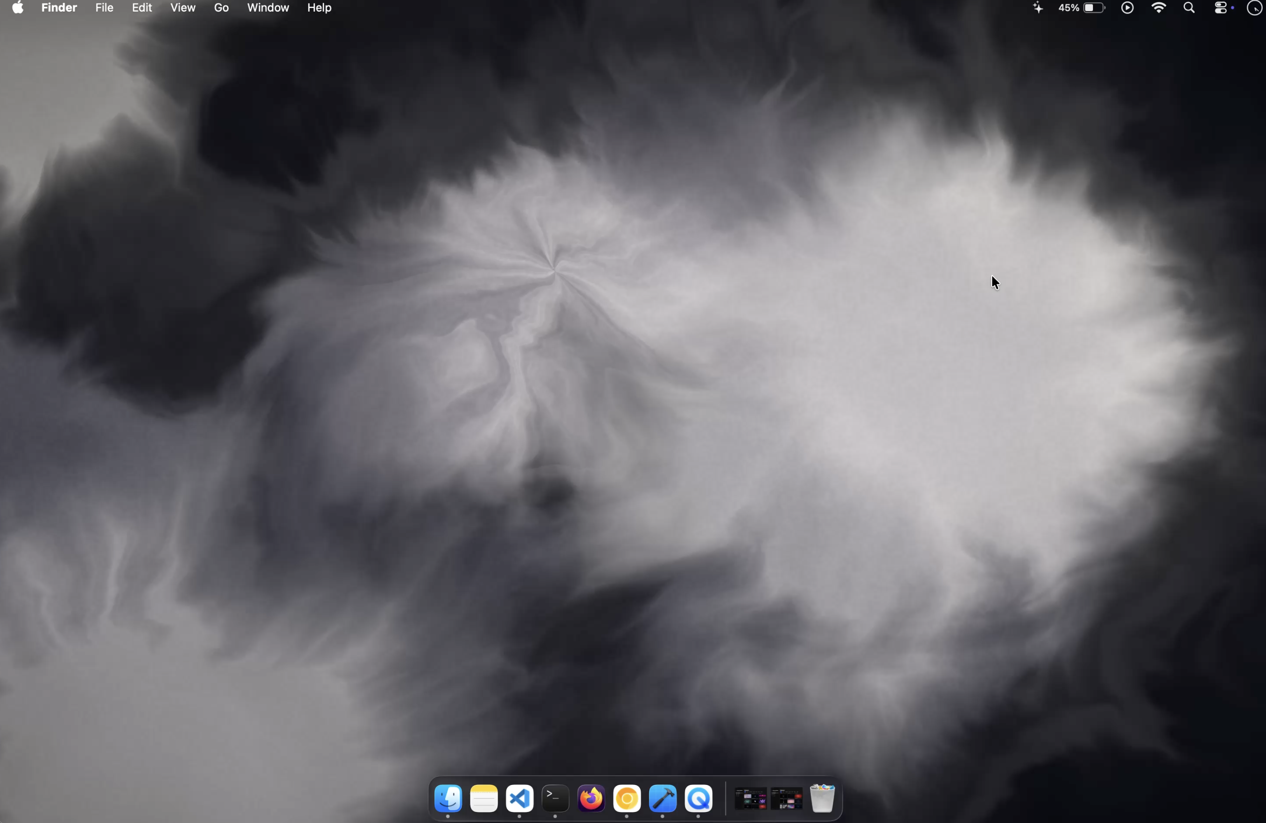Image resolution: width=1266 pixels, height=823 pixels.
Task: Open Visual Studio Code from the Dock
Action: 520,799
